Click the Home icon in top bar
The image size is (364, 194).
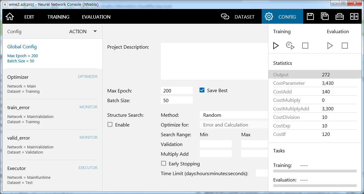point(10,17)
